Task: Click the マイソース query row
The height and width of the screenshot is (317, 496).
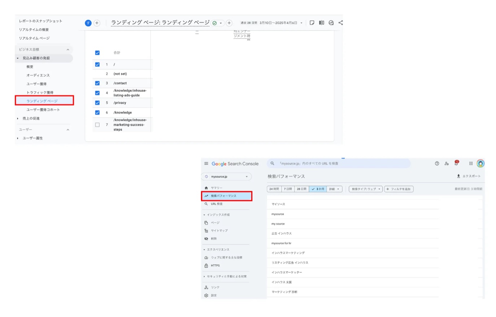Action: [353, 204]
